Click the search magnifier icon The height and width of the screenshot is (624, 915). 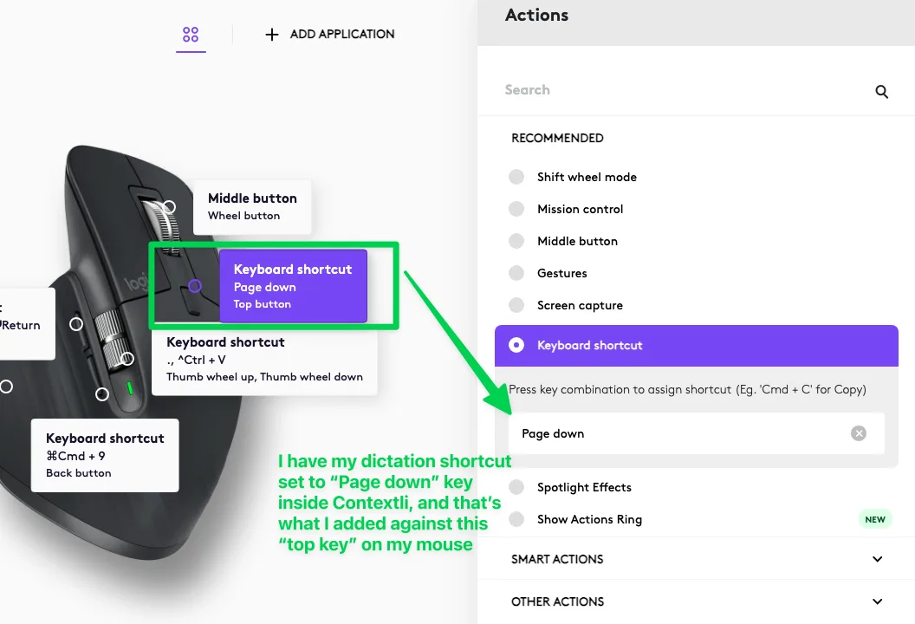click(x=882, y=91)
